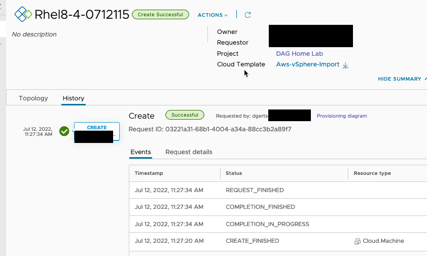This screenshot has width=427, height=256.
Task: Open the Request details tab
Action: coord(189,152)
